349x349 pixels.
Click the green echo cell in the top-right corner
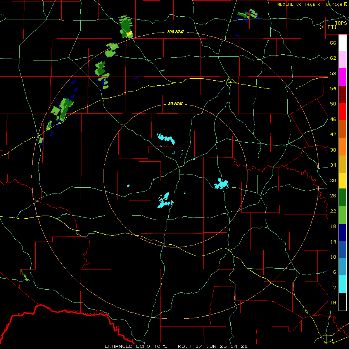[x=247, y=15]
